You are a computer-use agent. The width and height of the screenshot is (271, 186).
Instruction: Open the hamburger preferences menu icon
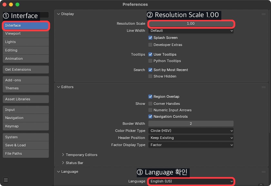pos(6,180)
